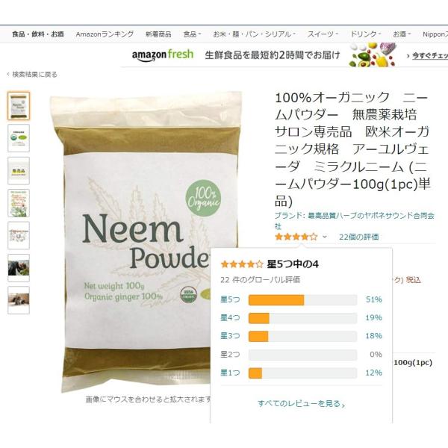448x448 pixels.
Task: Select the first product thumbnail
Action: click(x=19, y=106)
